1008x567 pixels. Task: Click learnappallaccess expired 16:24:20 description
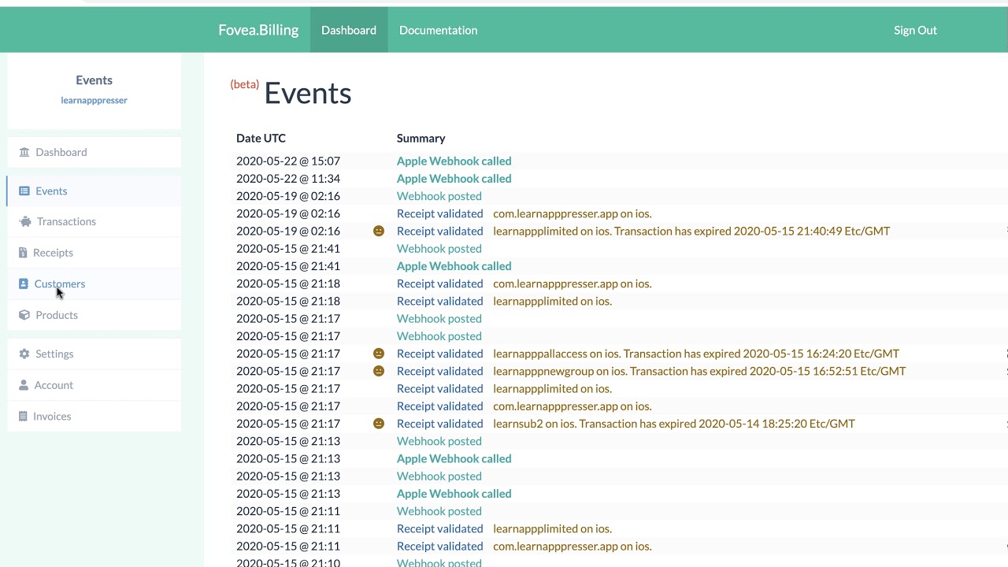tap(696, 354)
